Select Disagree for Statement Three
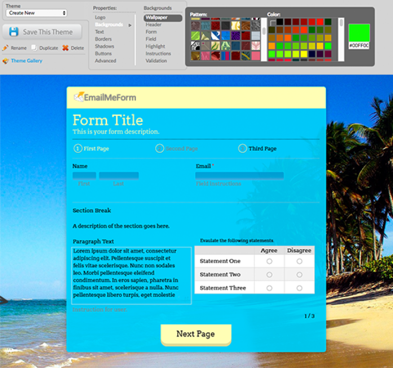Image resolution: width=393 pixels, height=368 pixels. point(299,288)
